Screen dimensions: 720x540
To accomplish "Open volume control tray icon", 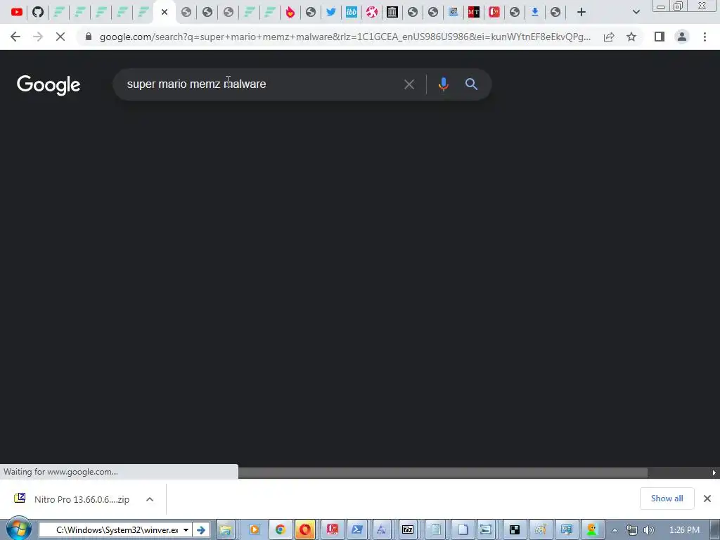I will [x=649, y=530].
